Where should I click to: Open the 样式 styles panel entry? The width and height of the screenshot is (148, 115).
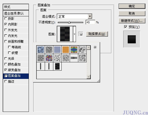tap(16, 7)
